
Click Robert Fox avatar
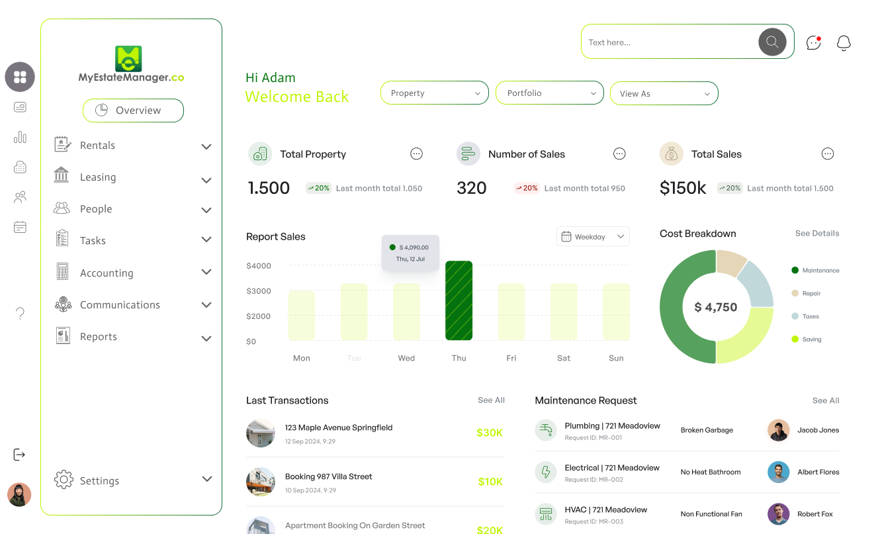pos(779,514)
